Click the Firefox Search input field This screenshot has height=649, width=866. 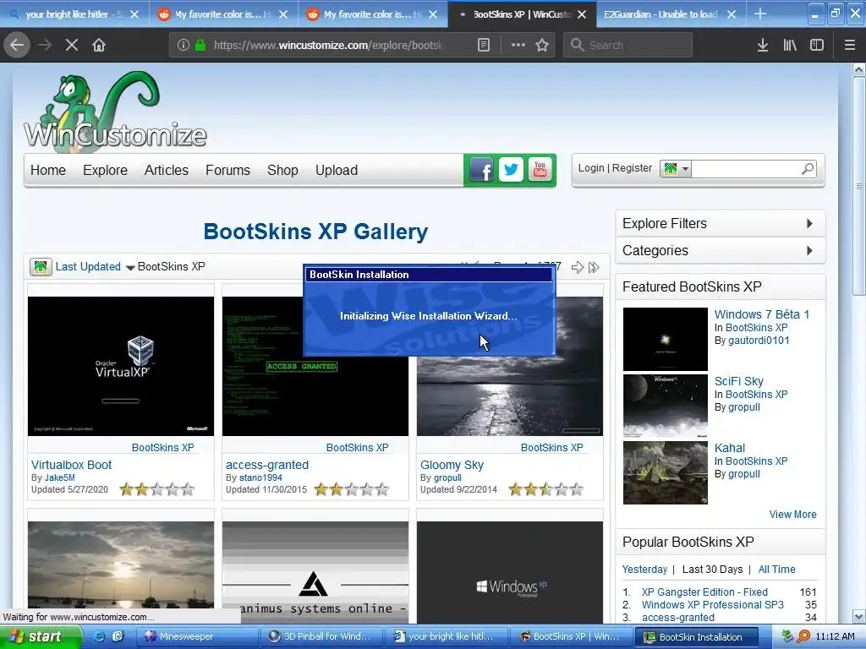628,46
